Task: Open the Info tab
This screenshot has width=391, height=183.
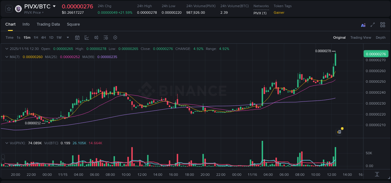Action: (x=26, y=24)
